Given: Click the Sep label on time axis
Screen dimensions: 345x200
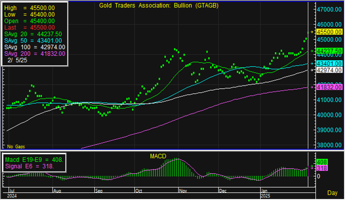Looking at the screenshot, I should pos(99,190).
